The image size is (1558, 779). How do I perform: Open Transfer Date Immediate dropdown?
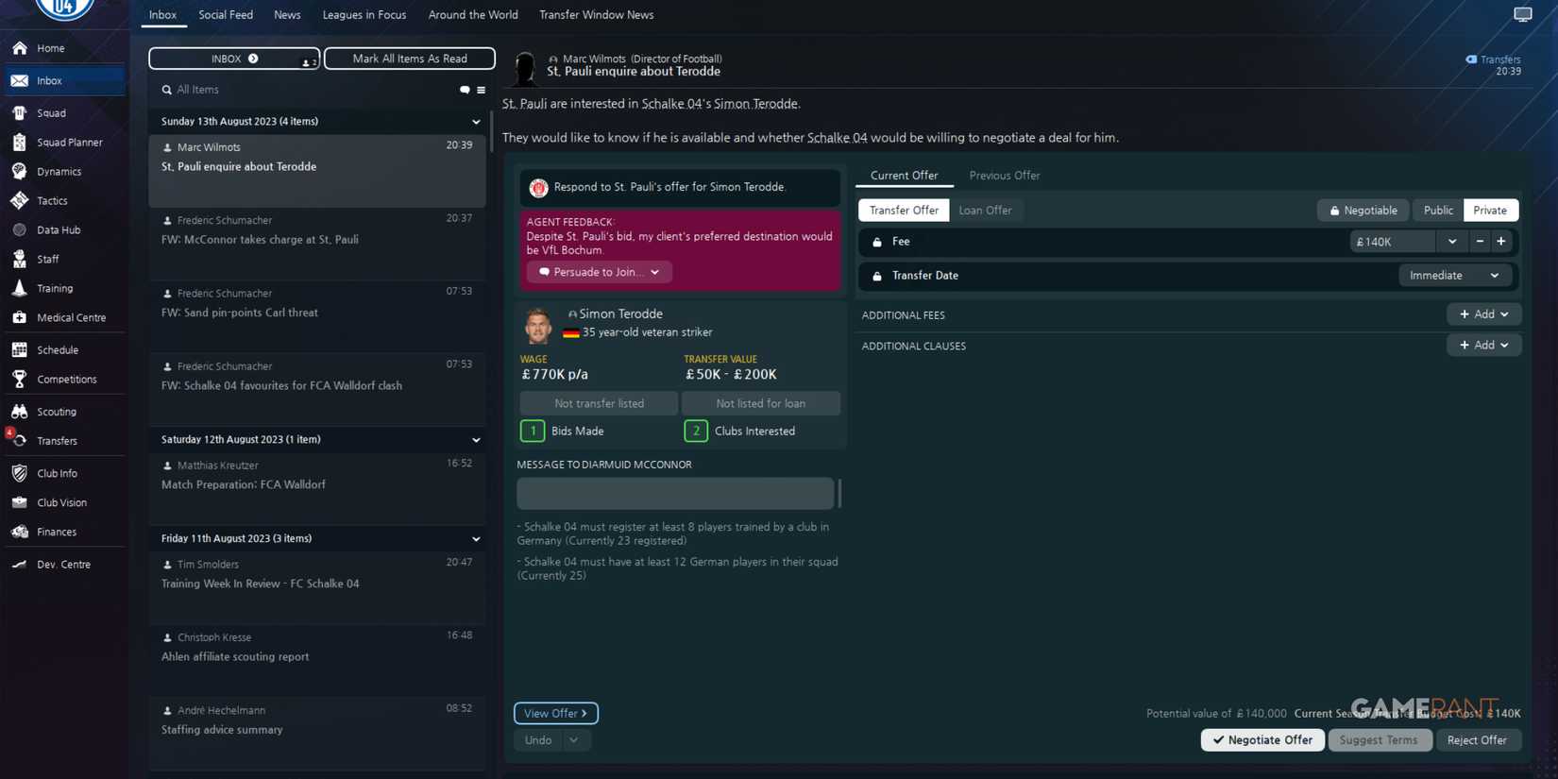1454,276
